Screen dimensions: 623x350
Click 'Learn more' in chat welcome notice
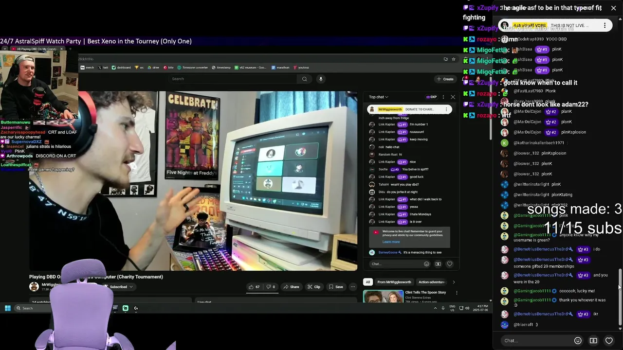[x=391, y=242]
